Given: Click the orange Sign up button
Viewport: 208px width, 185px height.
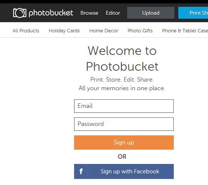Looking at the screenshot, I should pos(124,143).
